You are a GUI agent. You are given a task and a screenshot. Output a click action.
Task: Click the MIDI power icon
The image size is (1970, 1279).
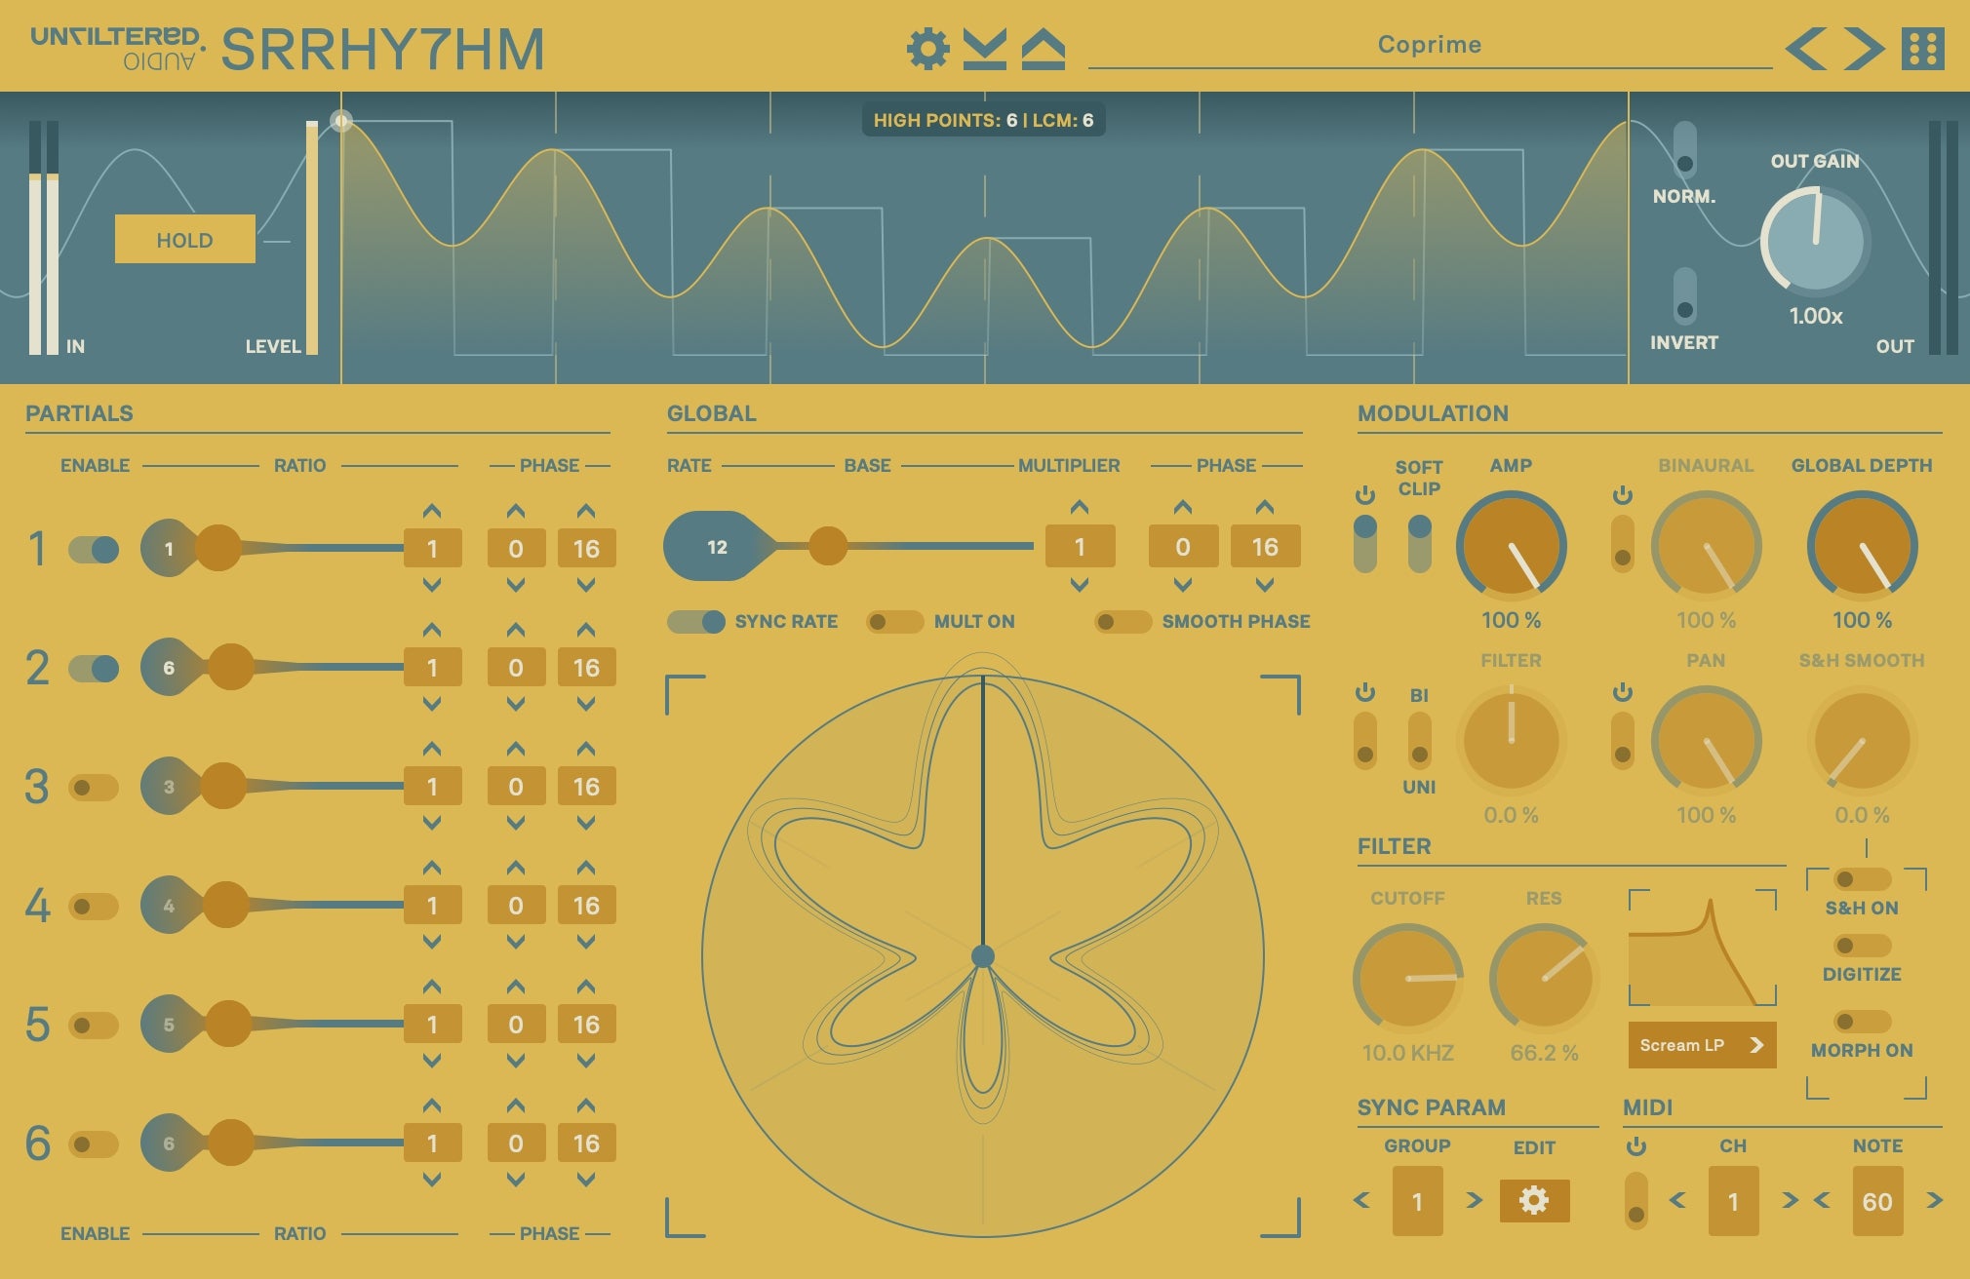1636,1146
